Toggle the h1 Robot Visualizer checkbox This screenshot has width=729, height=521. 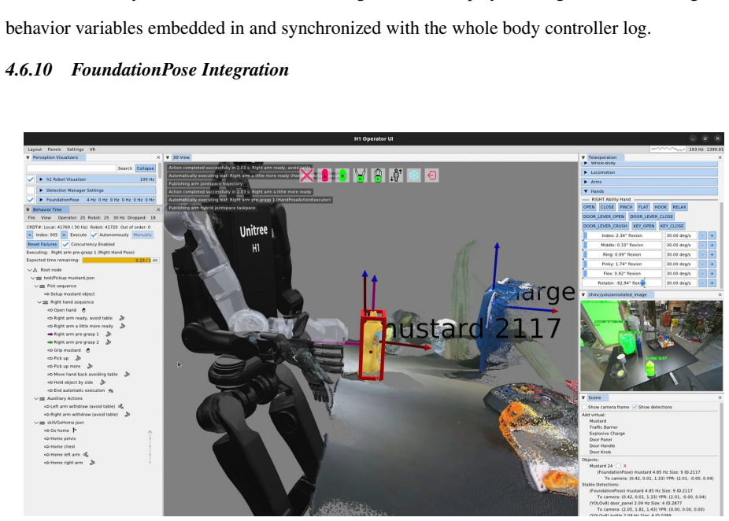tap(31, 179)
